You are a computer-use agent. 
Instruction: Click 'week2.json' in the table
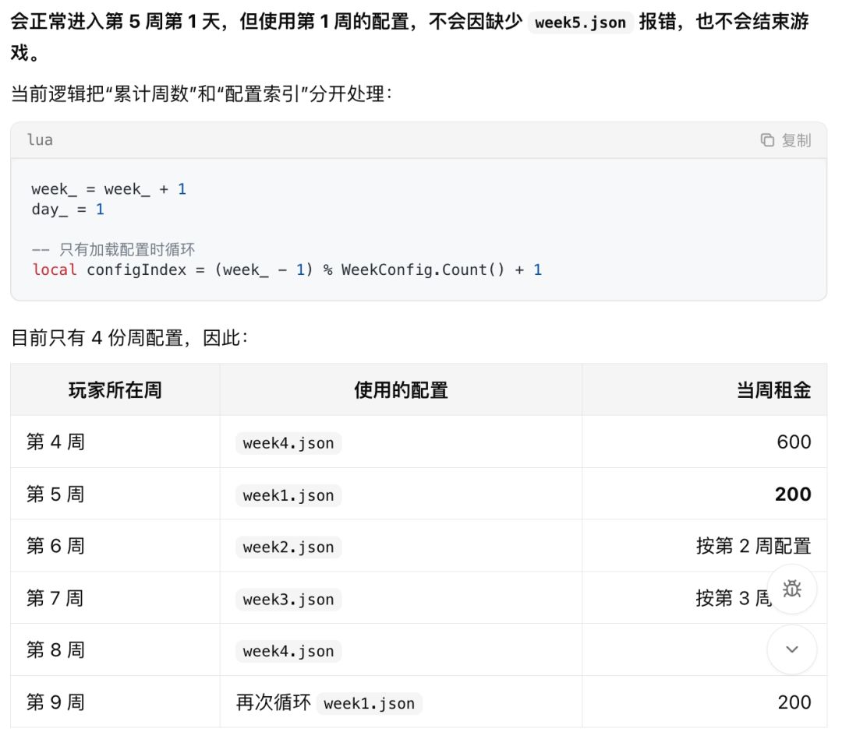[x=288, y=547]
